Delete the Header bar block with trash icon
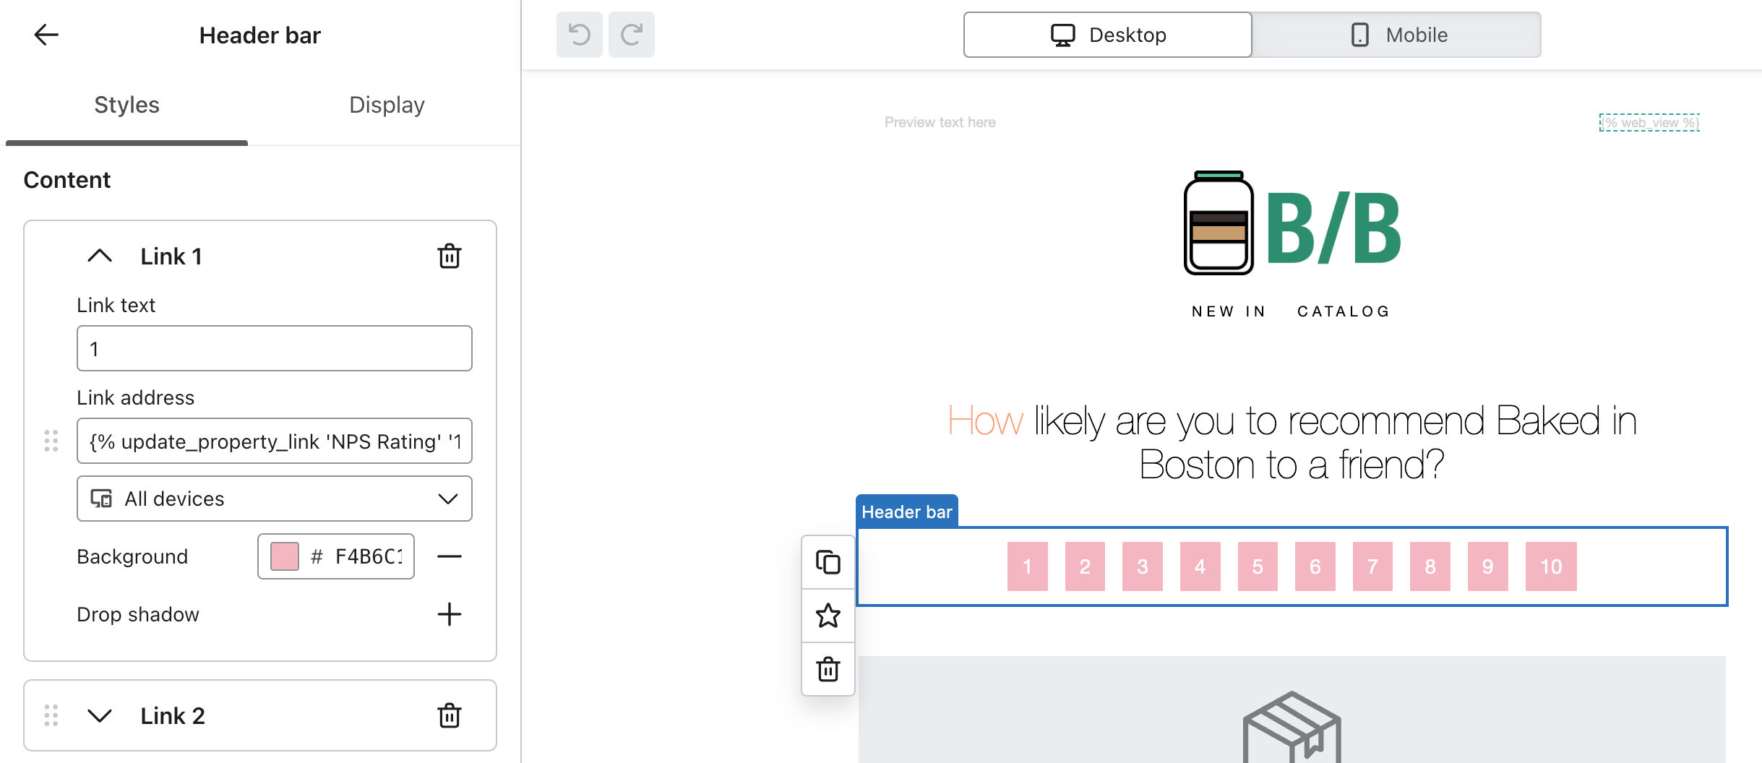The height and width of the screenshot is (763, 1762). 828,669
